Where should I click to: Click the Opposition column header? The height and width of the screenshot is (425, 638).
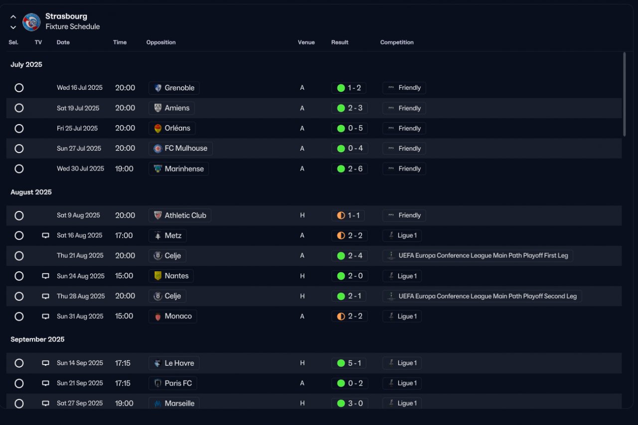click(x=161, y=42)
